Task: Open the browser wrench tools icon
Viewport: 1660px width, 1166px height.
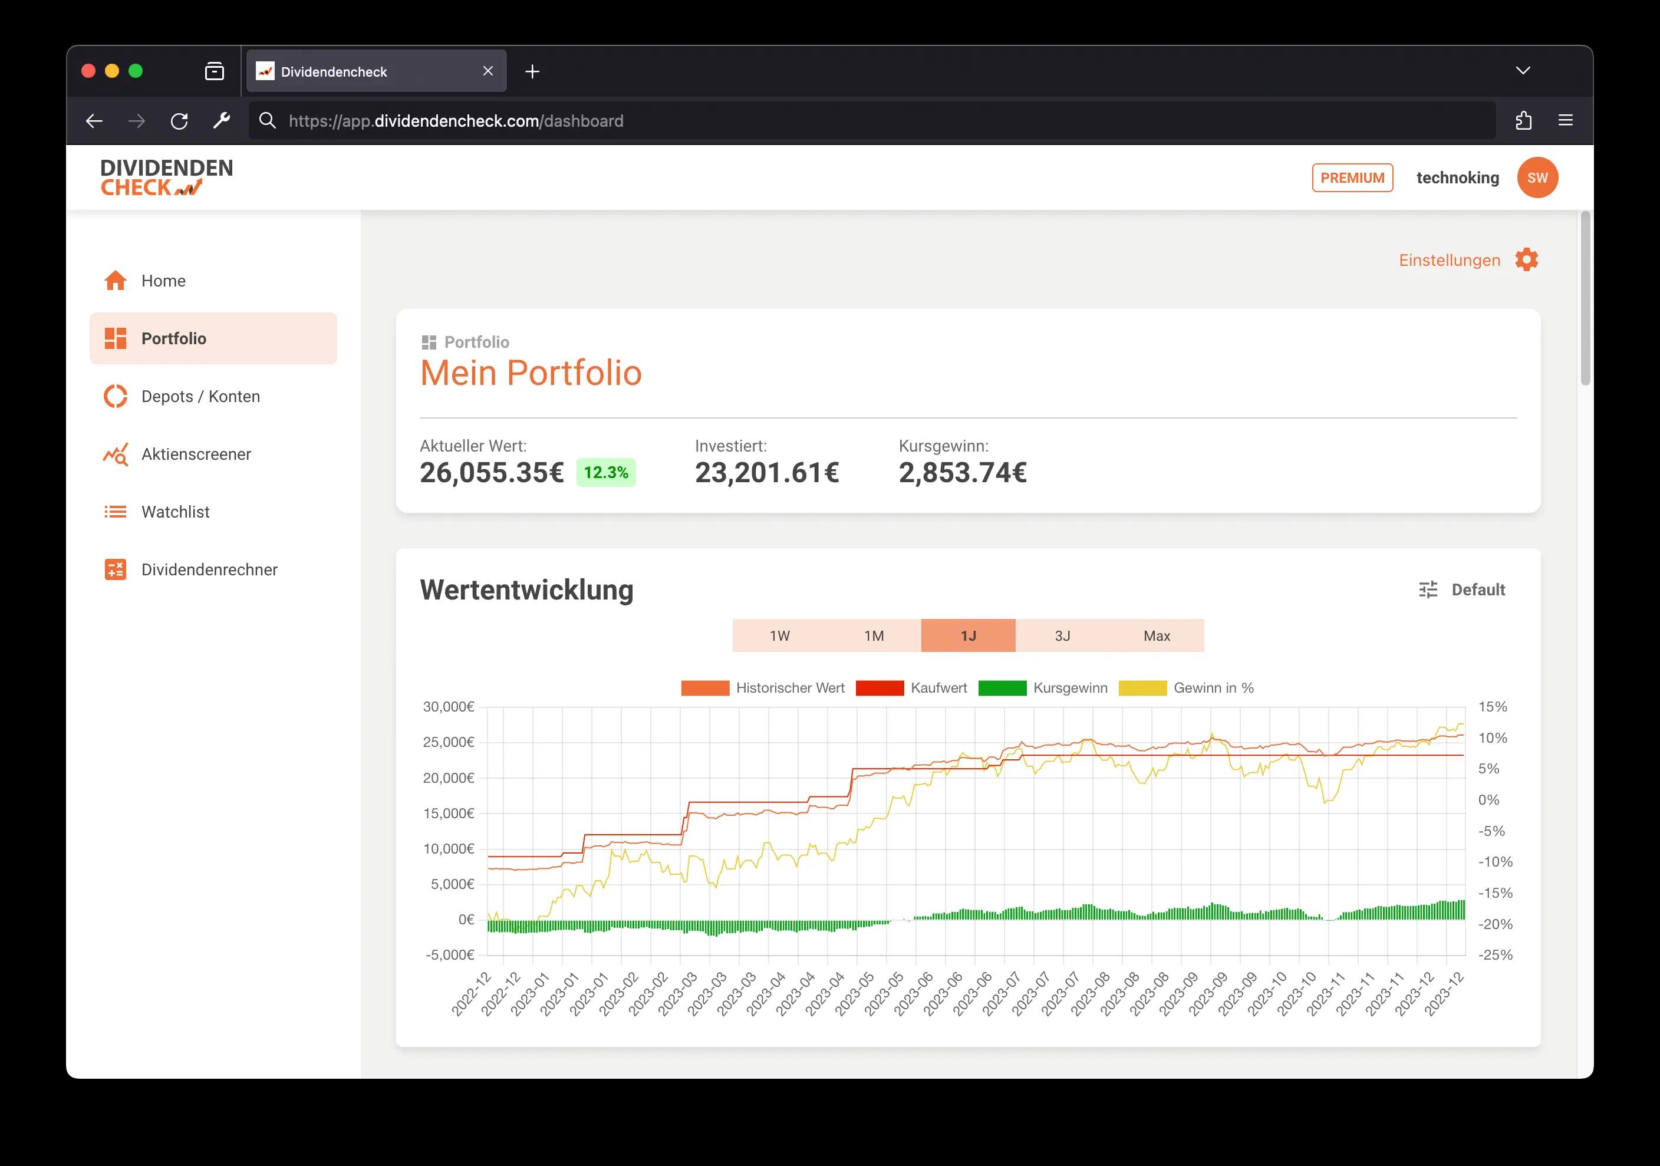Action: pos(221,121)
